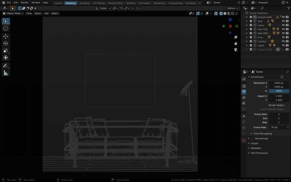
Task: Open the Frame Rate dropdown
Action: pyautogui.click(x=279, y=127)
